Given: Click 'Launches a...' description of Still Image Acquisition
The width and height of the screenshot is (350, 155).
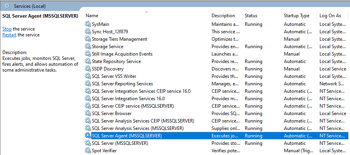Looking at the screenshot, I should 225,54.
